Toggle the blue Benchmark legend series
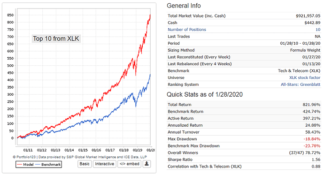Image resolution: width=324 pixels, height=176 pixels. tap(48, 164)
